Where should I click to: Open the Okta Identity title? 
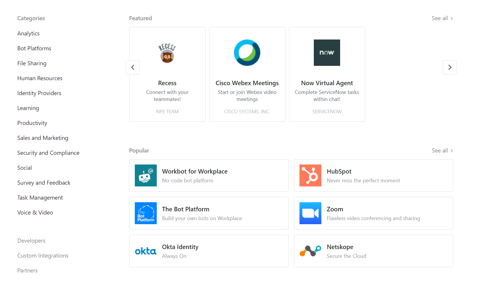[180, 247]
